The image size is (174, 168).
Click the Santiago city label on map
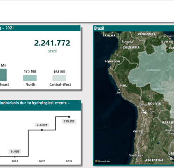click(x=136, y=155)
